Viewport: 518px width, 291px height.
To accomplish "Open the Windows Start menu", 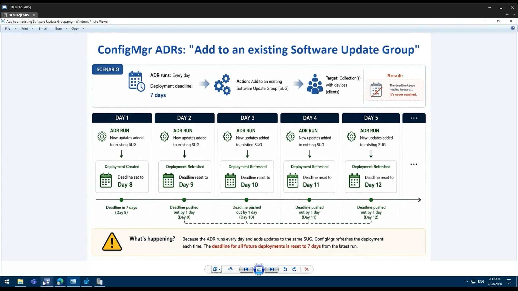I will pyautogui.click(x=7, y=282).
